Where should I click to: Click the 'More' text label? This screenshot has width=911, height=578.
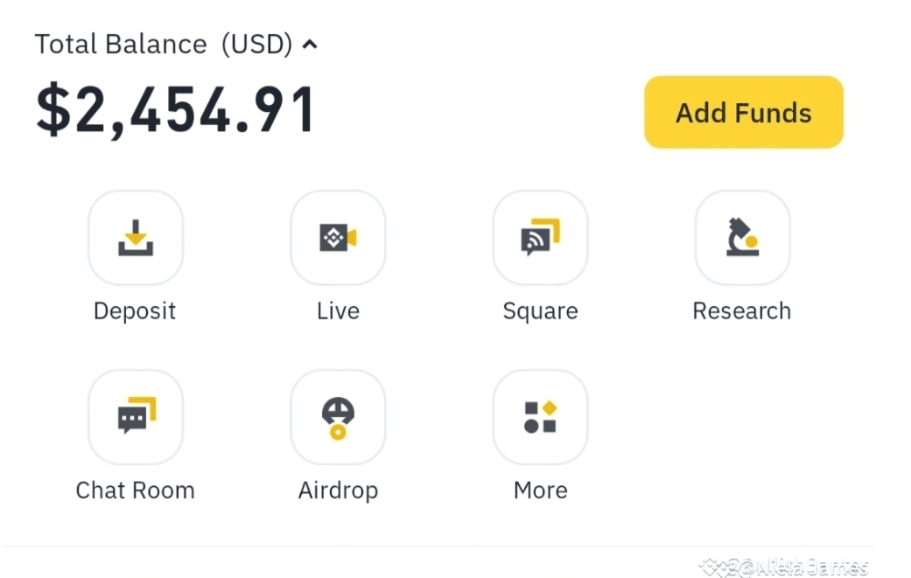[x=540, y=491]
